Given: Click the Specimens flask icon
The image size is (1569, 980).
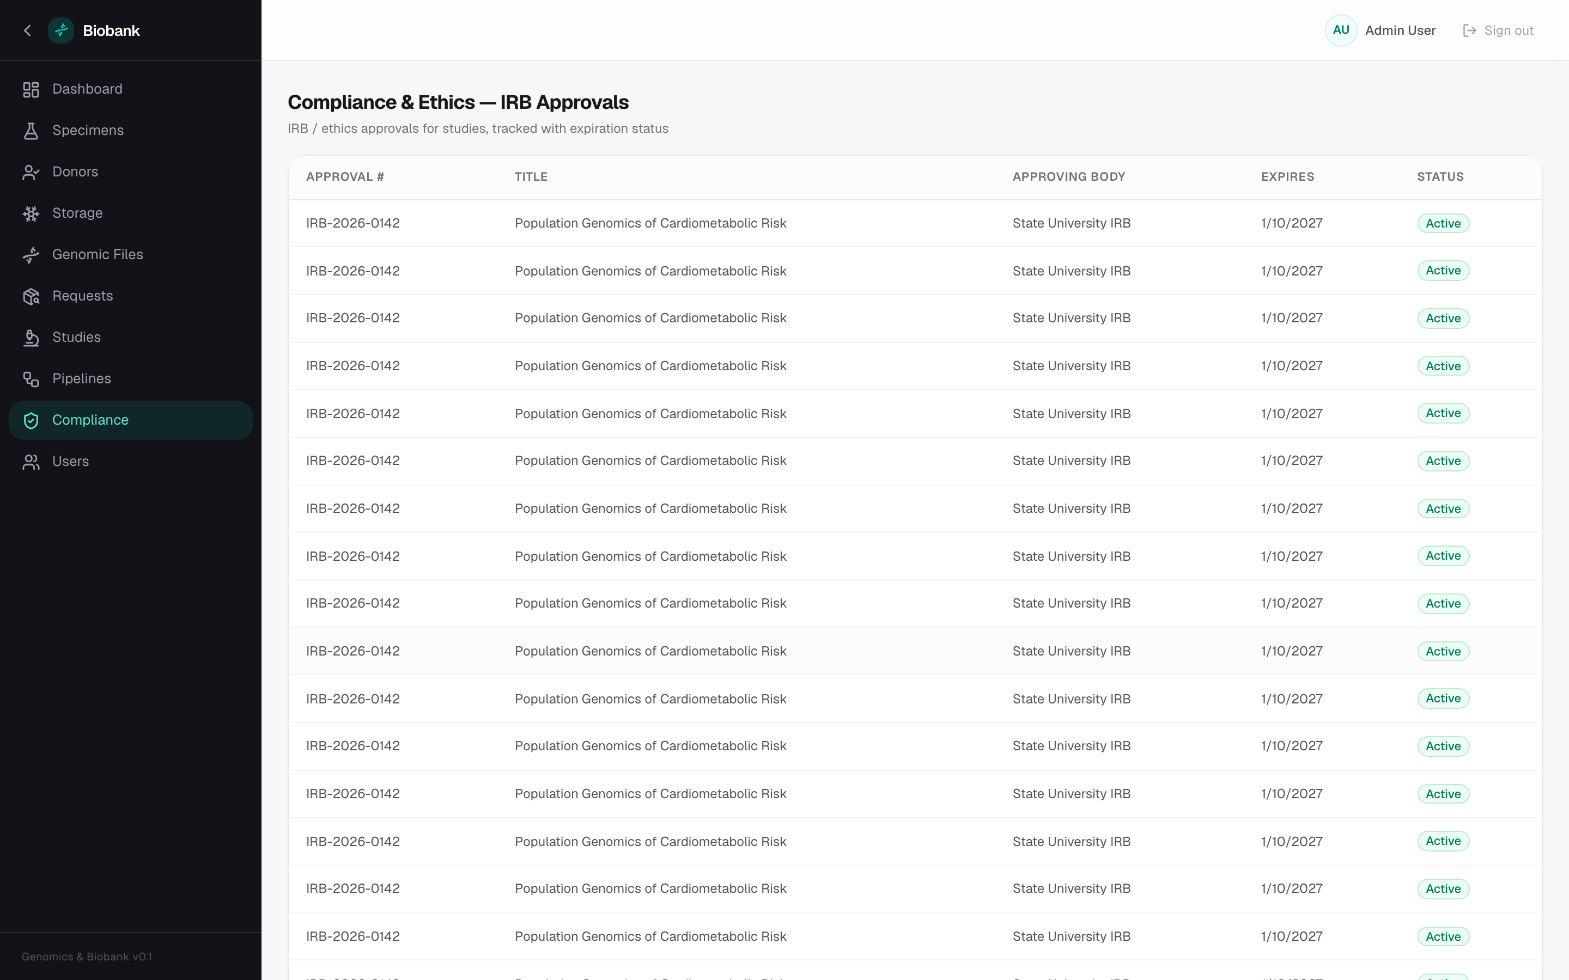Looking at the screenshot, I should coord(31,131).
